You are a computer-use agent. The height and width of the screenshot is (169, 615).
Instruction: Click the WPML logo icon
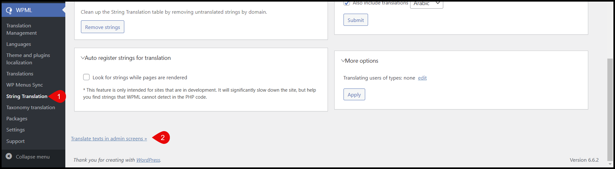[9, 10]
